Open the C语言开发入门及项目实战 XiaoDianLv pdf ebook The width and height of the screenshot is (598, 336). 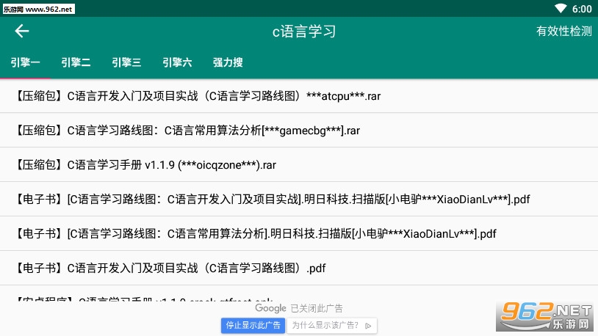click(299, 199)
